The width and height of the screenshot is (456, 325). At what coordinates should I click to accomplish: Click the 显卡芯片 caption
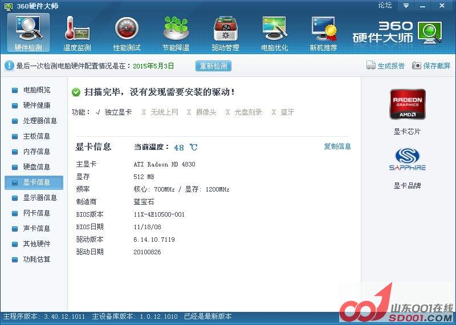(407, 132)
